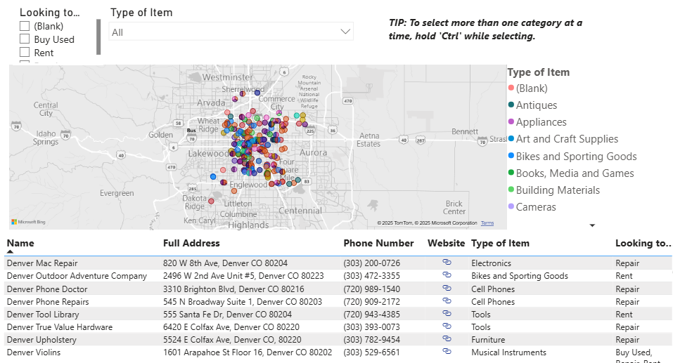
Task: Select the Denver Phone Repairs name cell
Action: (48, 302)
